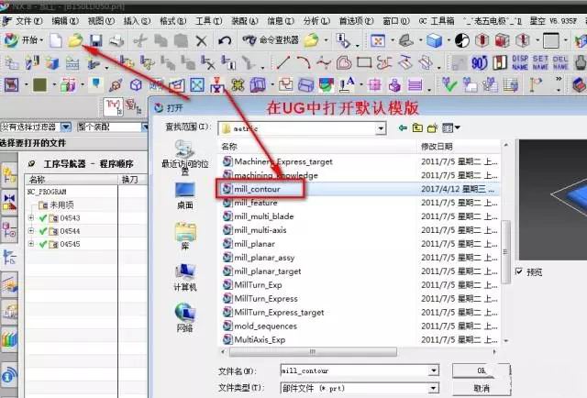This screenshot has height=398, width=587.
Task: Click the Undo arrow icon
Action: tap(225, 40)
